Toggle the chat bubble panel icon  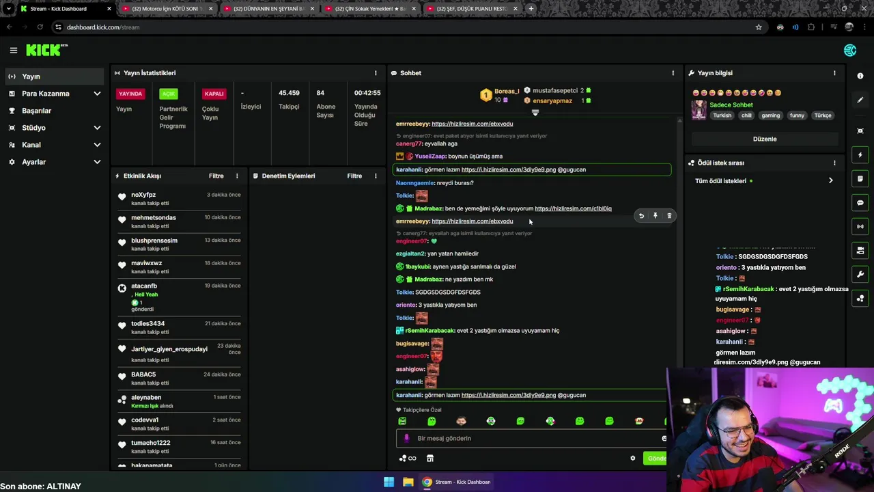point(860,203)
